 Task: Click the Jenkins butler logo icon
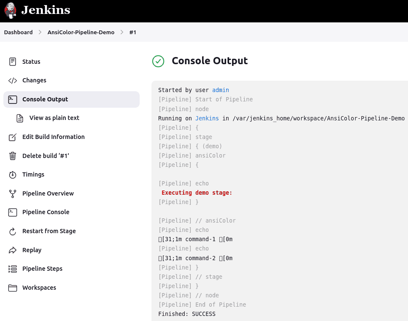[11, 11]
